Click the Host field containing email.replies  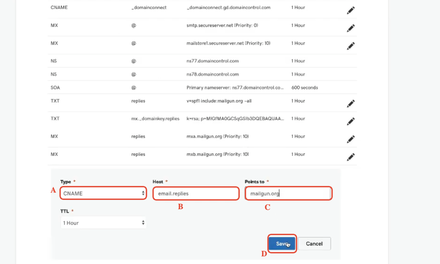click(196, 193)
